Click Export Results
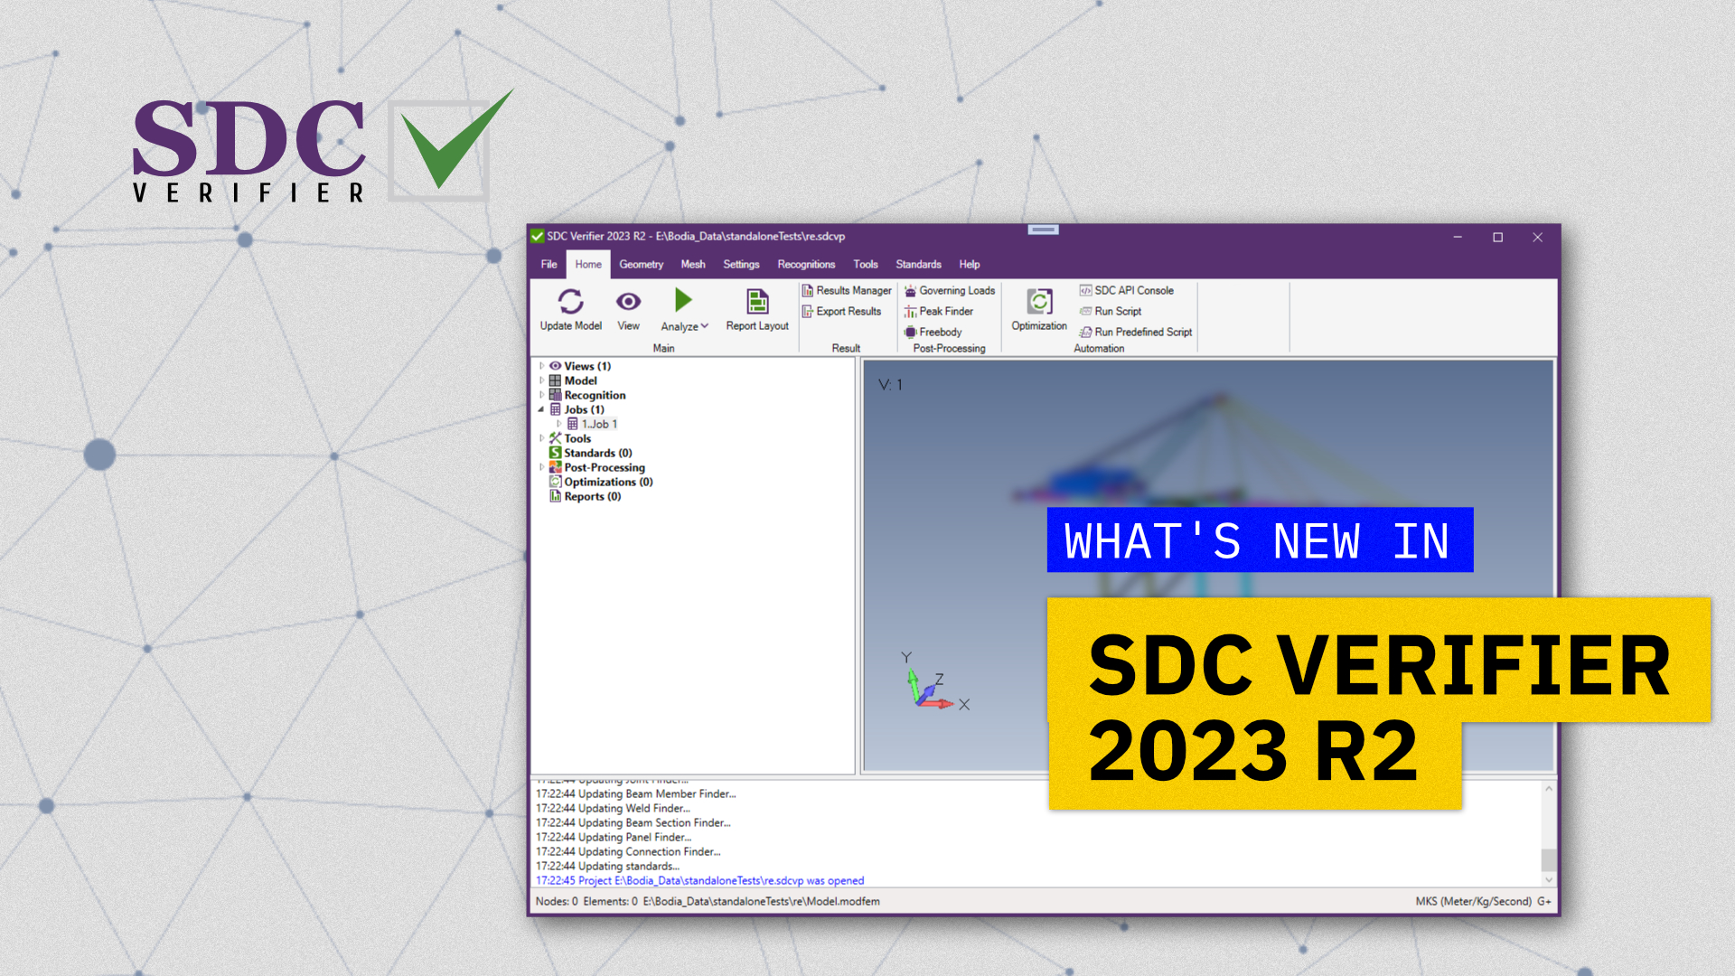This screenshot has height=976, width=1735. [x=841, y=311]
